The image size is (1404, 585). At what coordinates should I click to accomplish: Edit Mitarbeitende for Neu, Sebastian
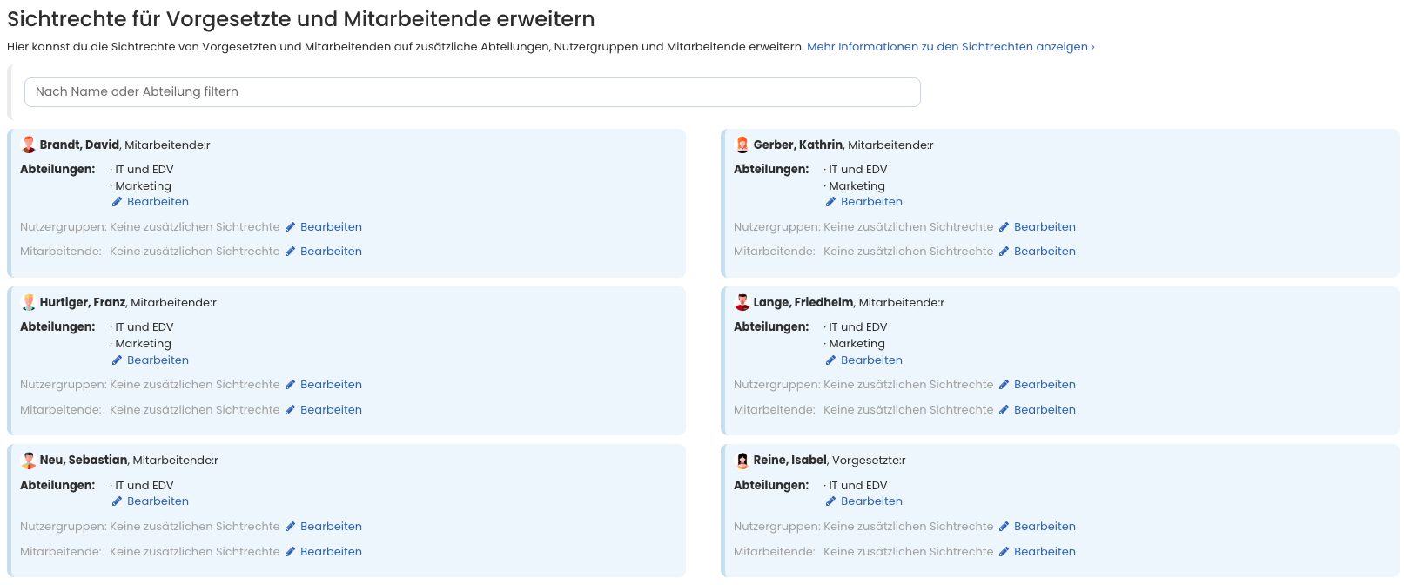tap(331, 552)
